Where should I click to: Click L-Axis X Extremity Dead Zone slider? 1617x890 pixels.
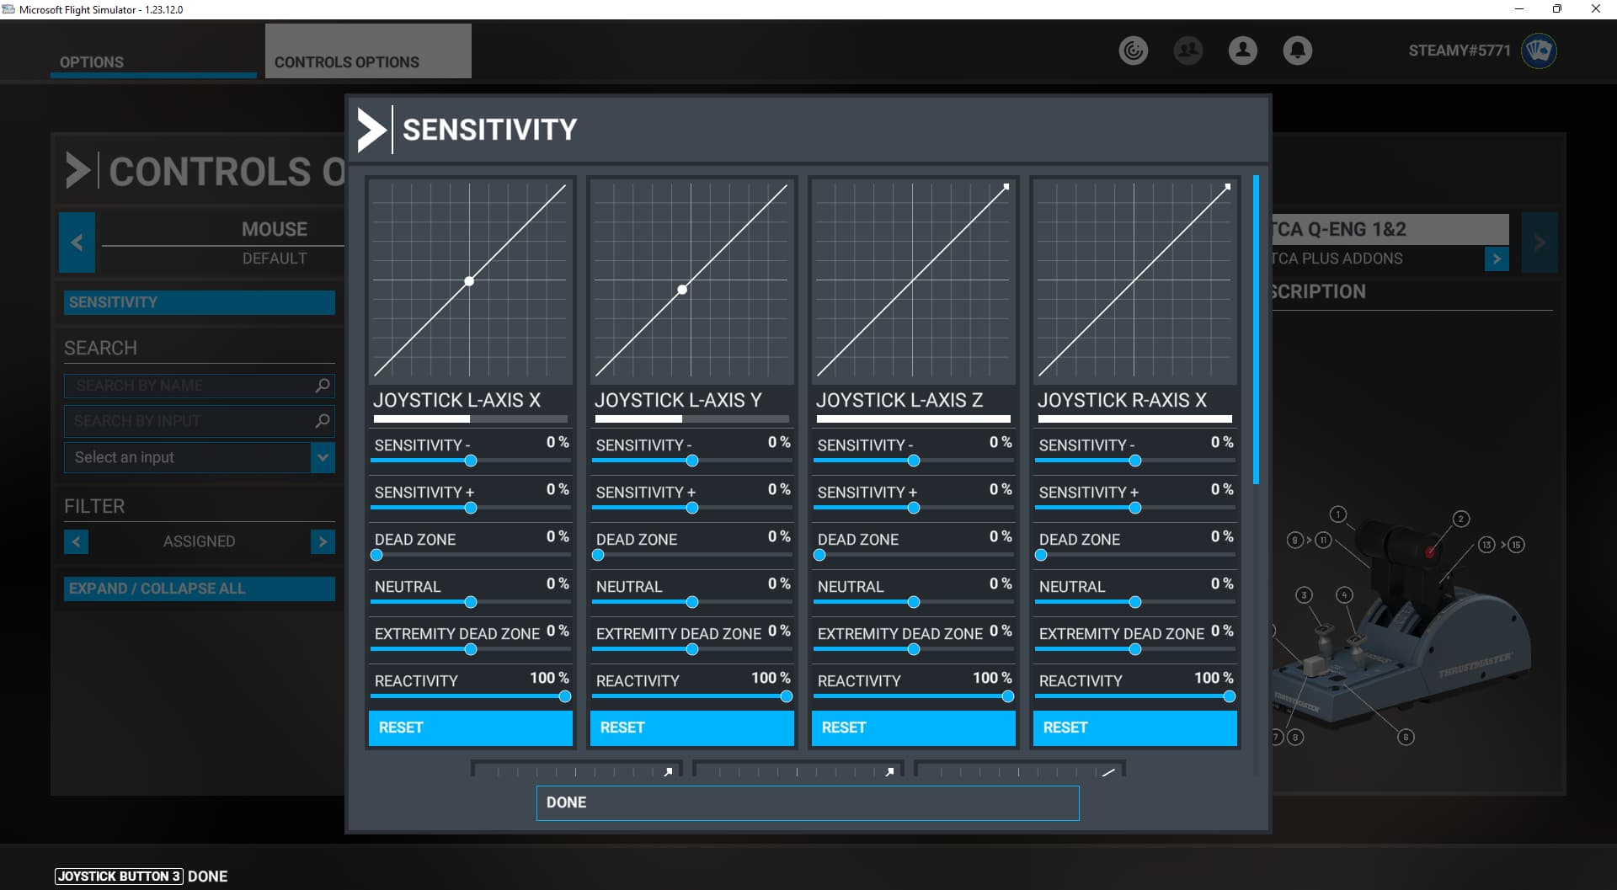(471, 649)
